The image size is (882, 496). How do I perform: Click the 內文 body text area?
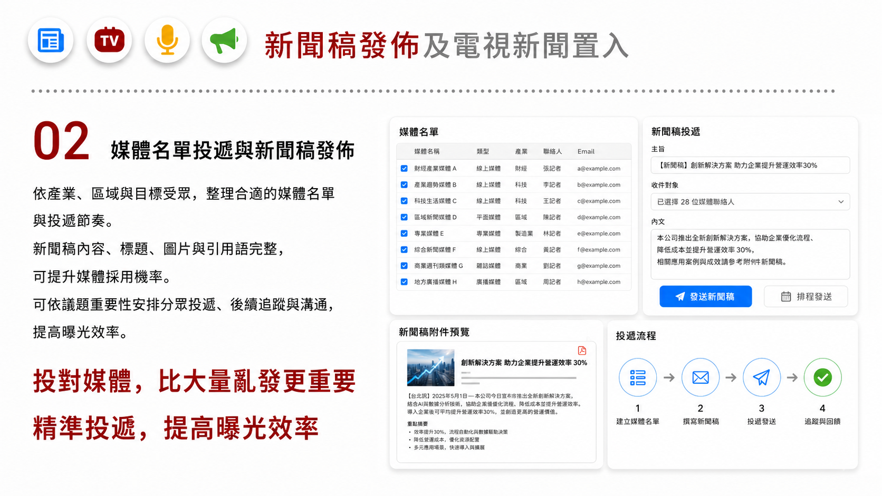point(750,254)
